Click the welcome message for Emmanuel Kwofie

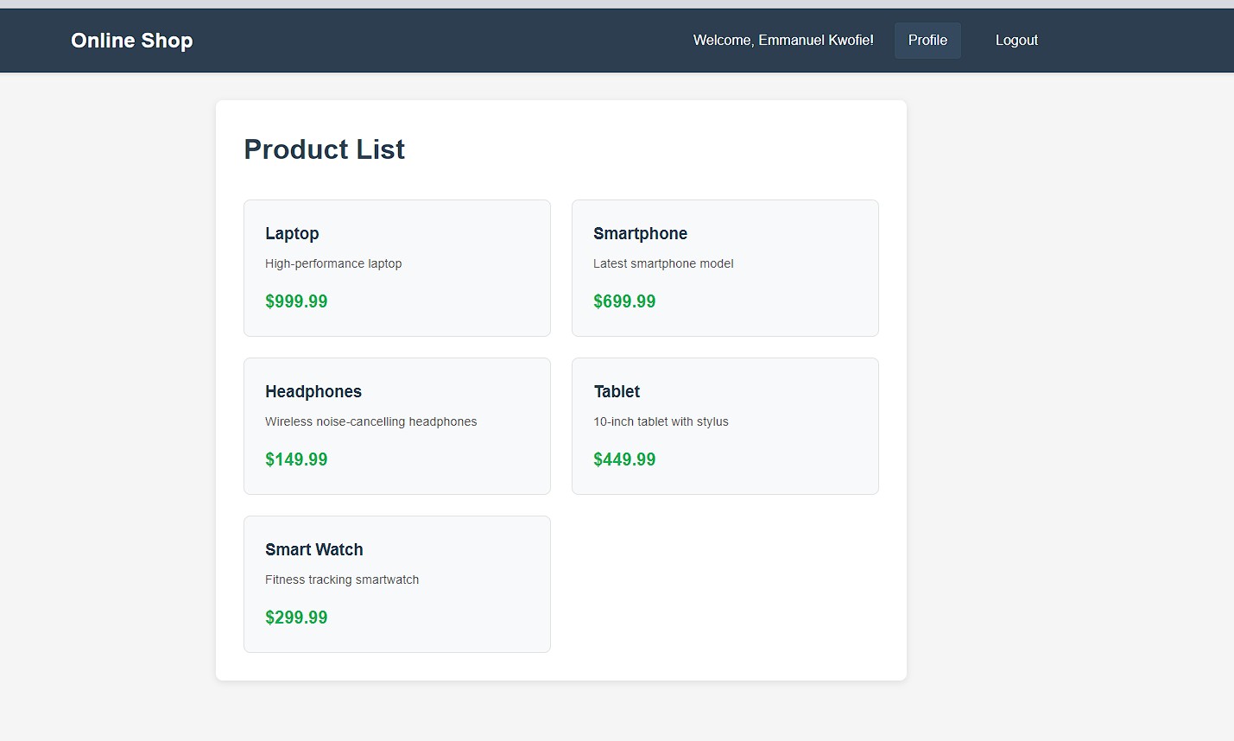click(x=782, y=40)
